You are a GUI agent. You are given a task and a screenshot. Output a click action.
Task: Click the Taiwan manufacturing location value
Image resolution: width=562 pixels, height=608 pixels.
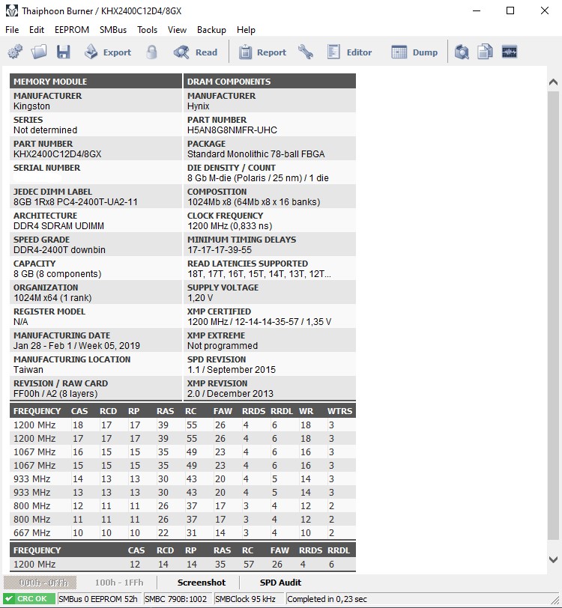28,370
